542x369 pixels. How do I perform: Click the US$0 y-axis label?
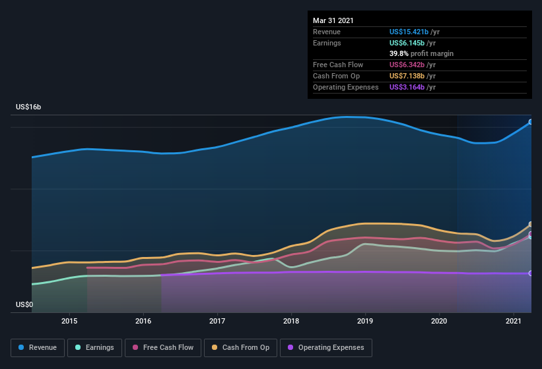coord(24,304)
